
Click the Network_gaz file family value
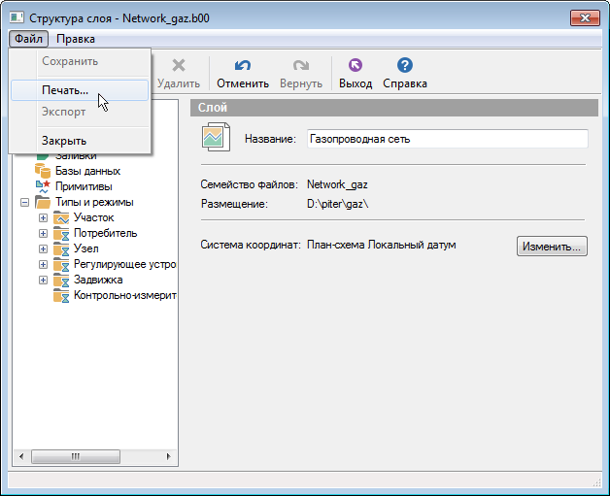point(337,184)
